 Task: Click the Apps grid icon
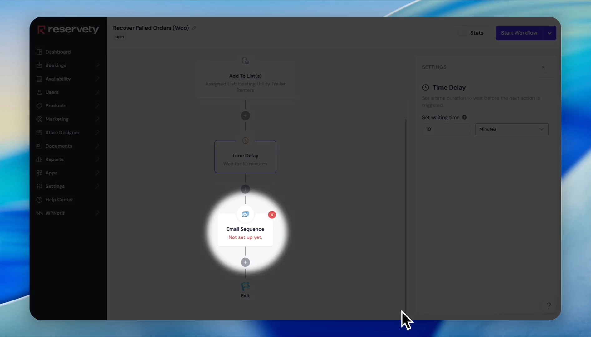39,173
